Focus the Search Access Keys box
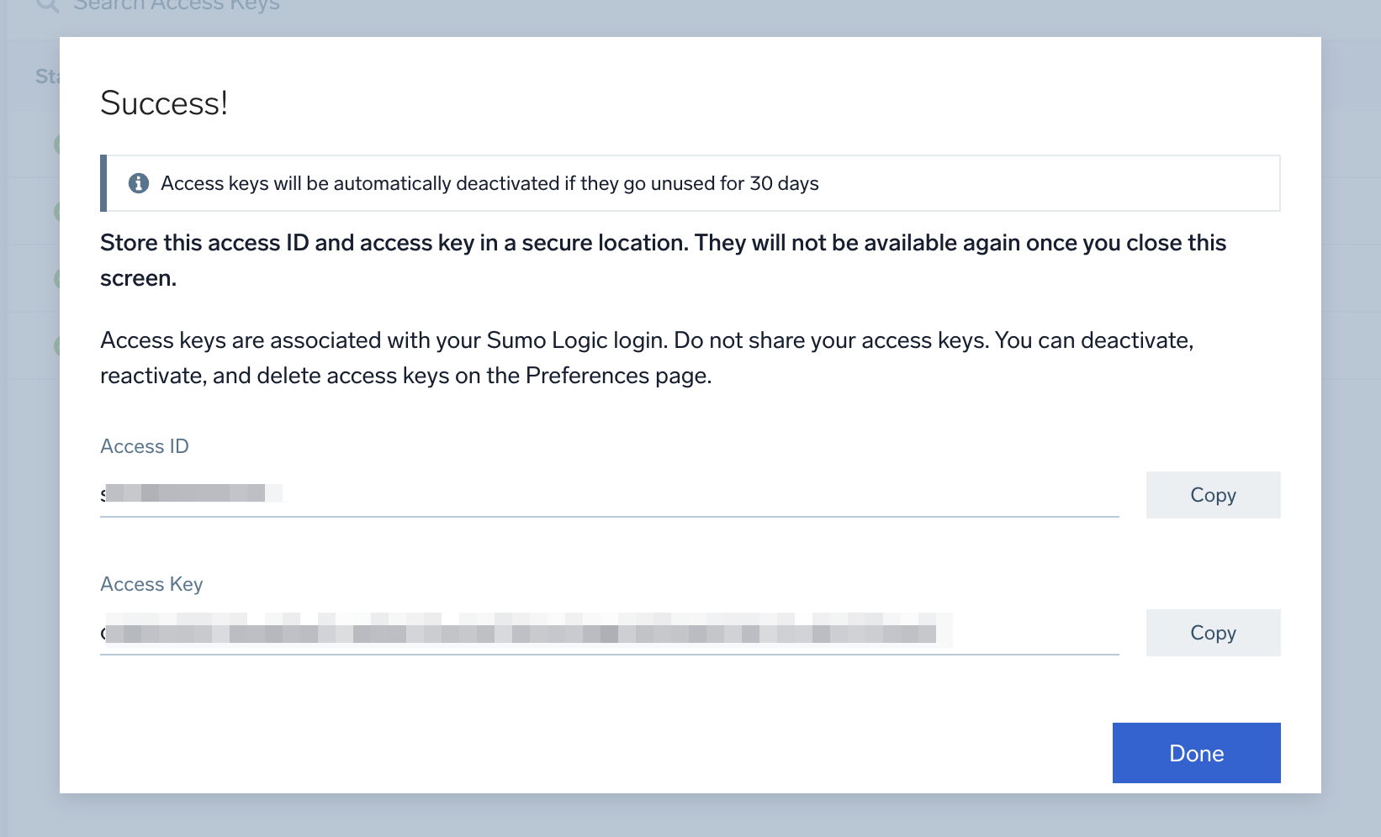Viewport: 1381px width, 837px height. click(177, 6)
